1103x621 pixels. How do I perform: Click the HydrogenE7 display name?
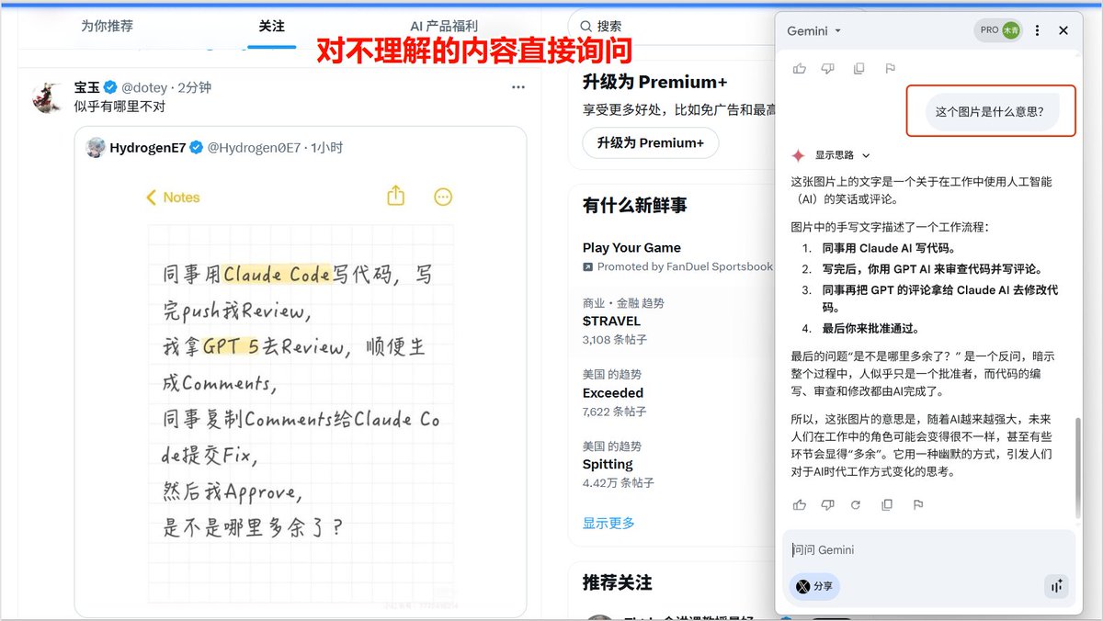coord(148,147)
